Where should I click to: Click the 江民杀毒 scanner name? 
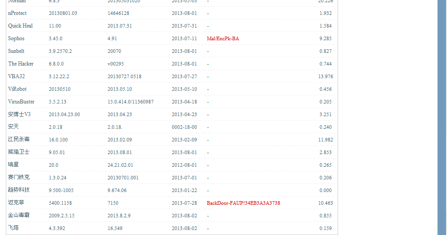19,140
